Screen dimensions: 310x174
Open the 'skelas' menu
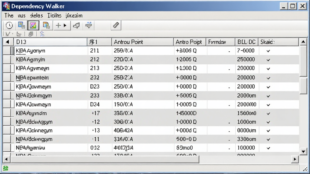coord(36,16)
